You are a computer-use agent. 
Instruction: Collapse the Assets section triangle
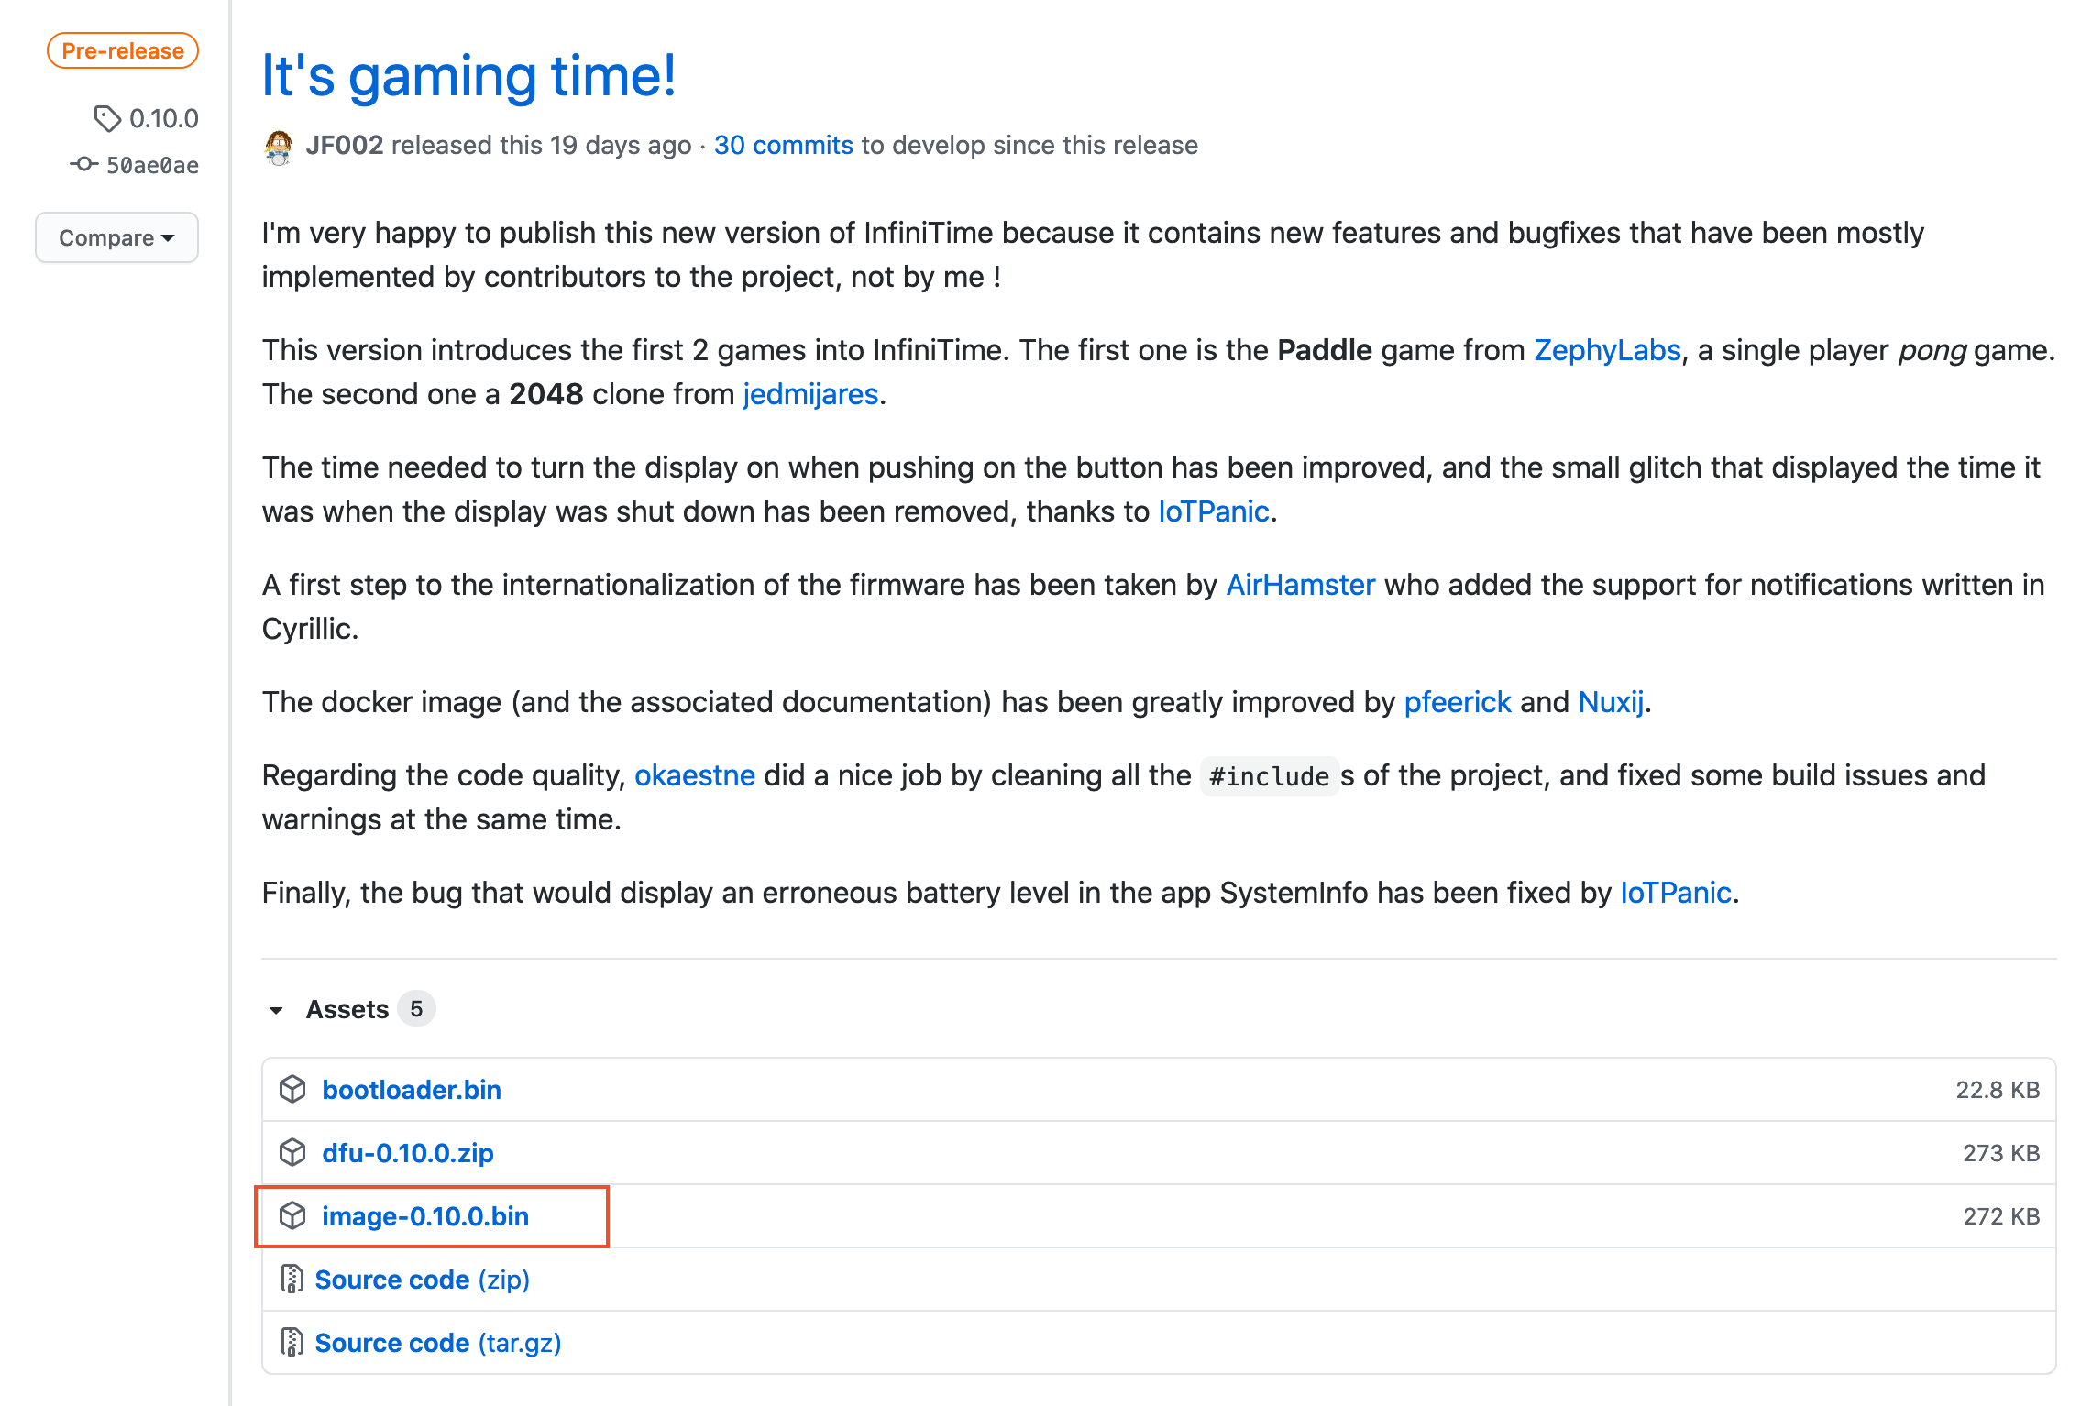(x=276, y=1010)
